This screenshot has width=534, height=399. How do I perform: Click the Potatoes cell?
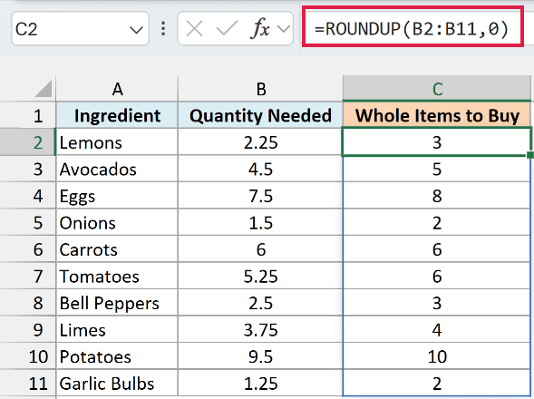coord(117,356)
